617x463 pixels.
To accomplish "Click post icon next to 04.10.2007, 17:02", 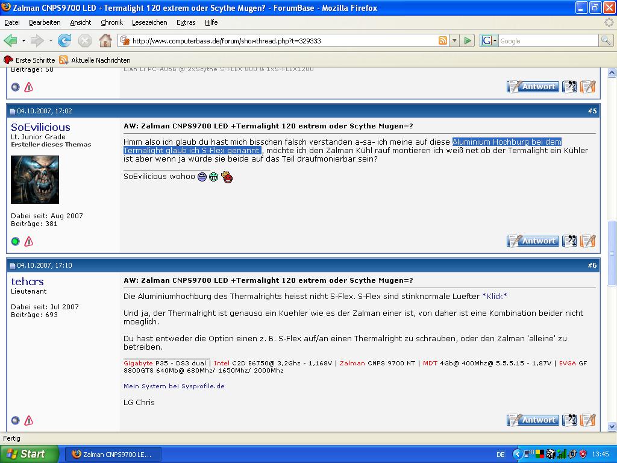I will tap(13, 112).
